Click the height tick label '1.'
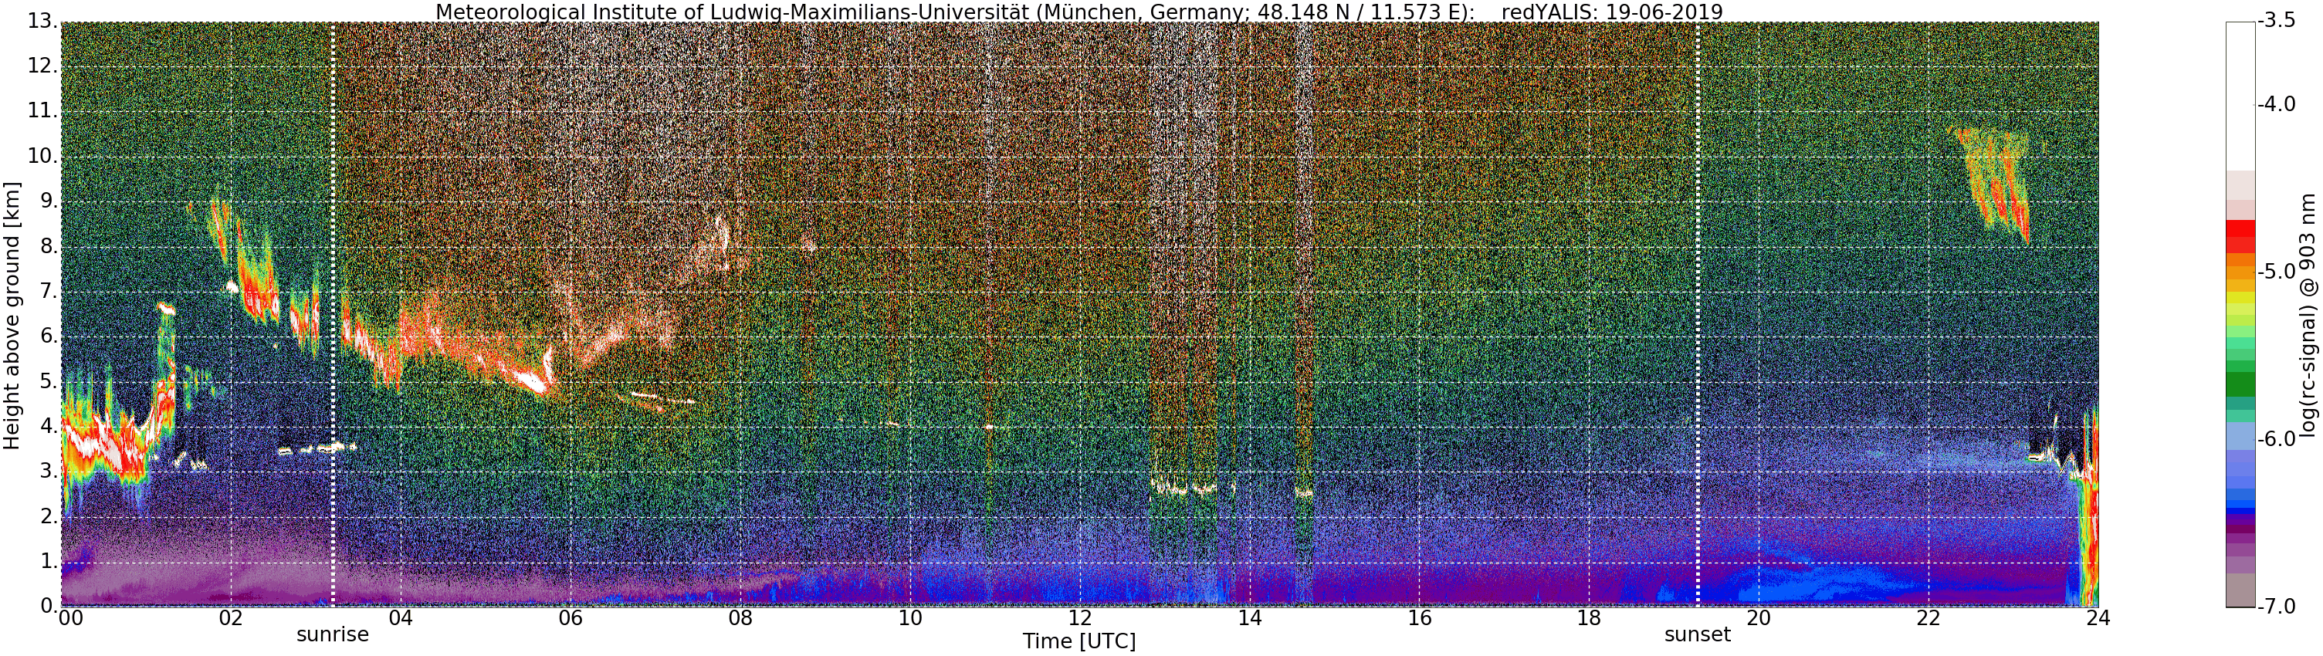The width and height of the screenshot is (2323, 656). tap(48, 561)
